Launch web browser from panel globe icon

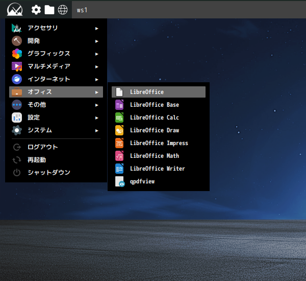click(x=63, y=10)
